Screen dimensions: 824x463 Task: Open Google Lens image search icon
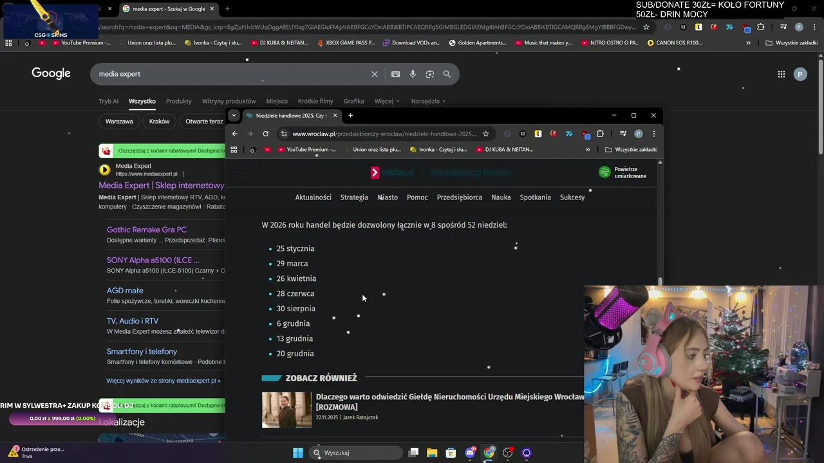pyautogui.click(x=430, y=74)
